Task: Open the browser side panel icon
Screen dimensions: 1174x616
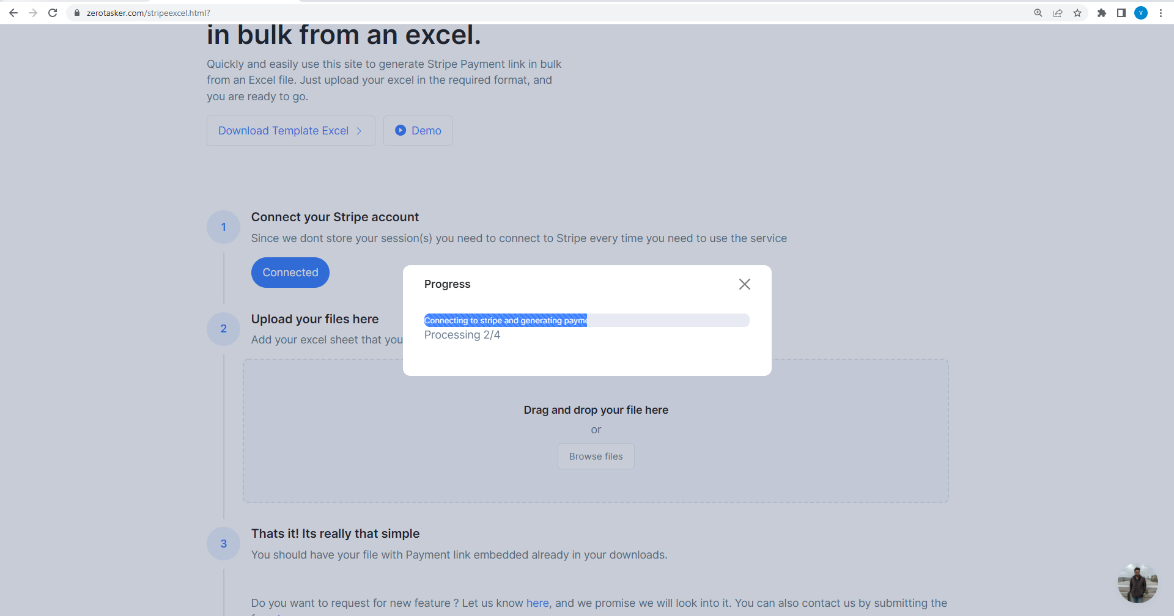Action: tap(1121, 12)
